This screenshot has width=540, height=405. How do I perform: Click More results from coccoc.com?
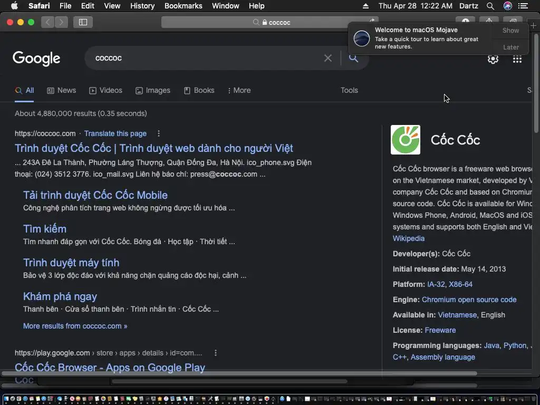point(75,326)
